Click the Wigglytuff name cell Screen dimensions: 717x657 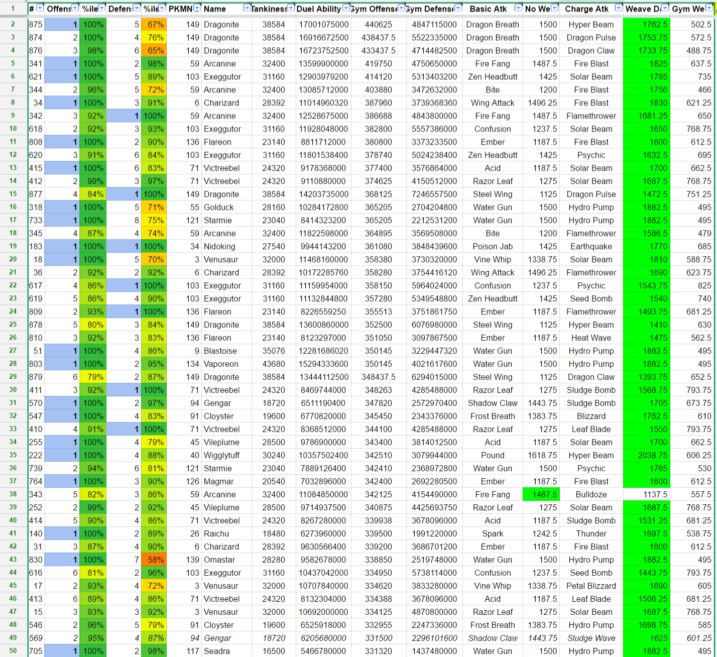[x=227, y=455]
